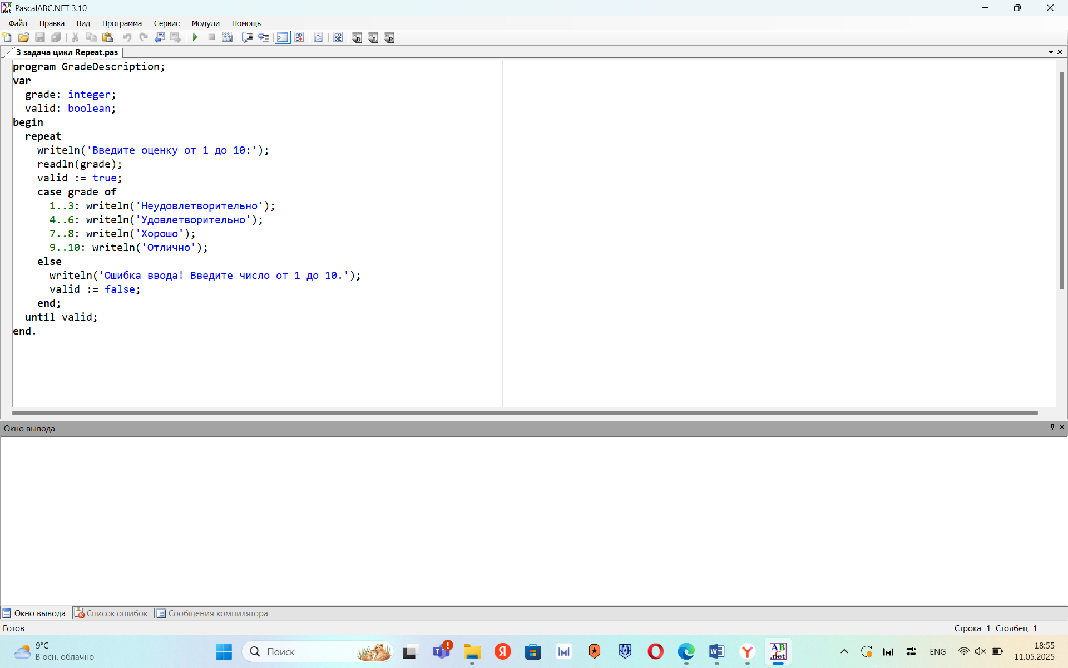Click the 'until valid;' code line

61,317
